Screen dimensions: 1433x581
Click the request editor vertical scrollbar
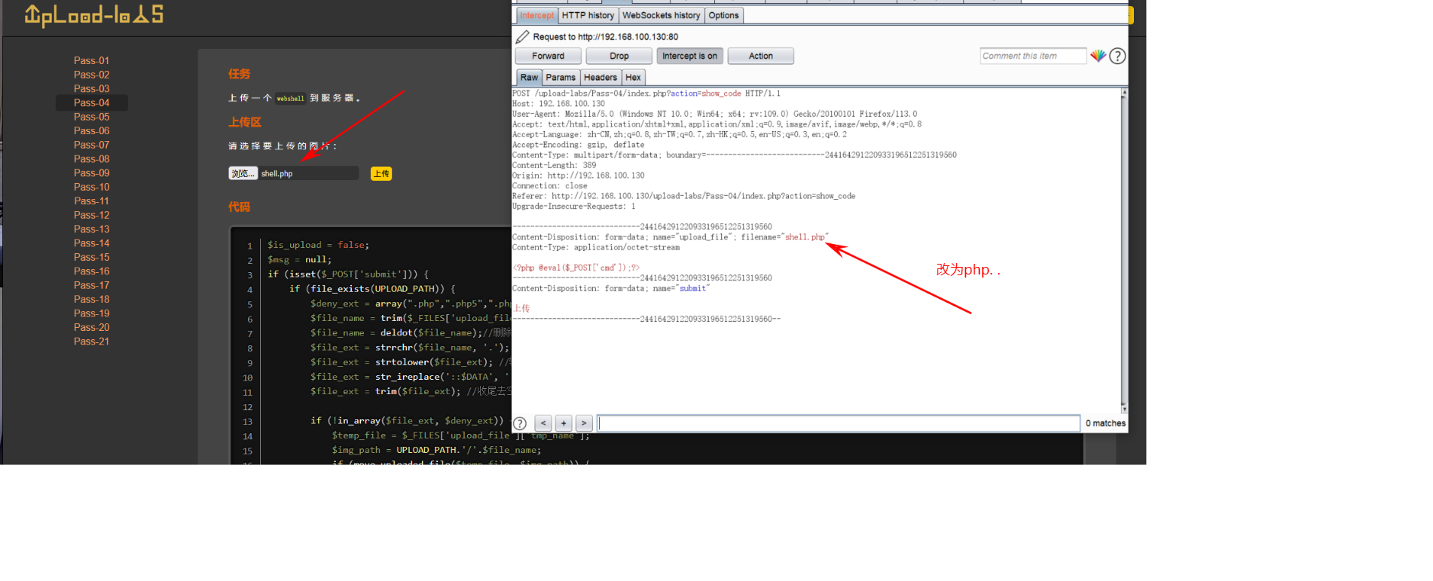click(1124, 251)
